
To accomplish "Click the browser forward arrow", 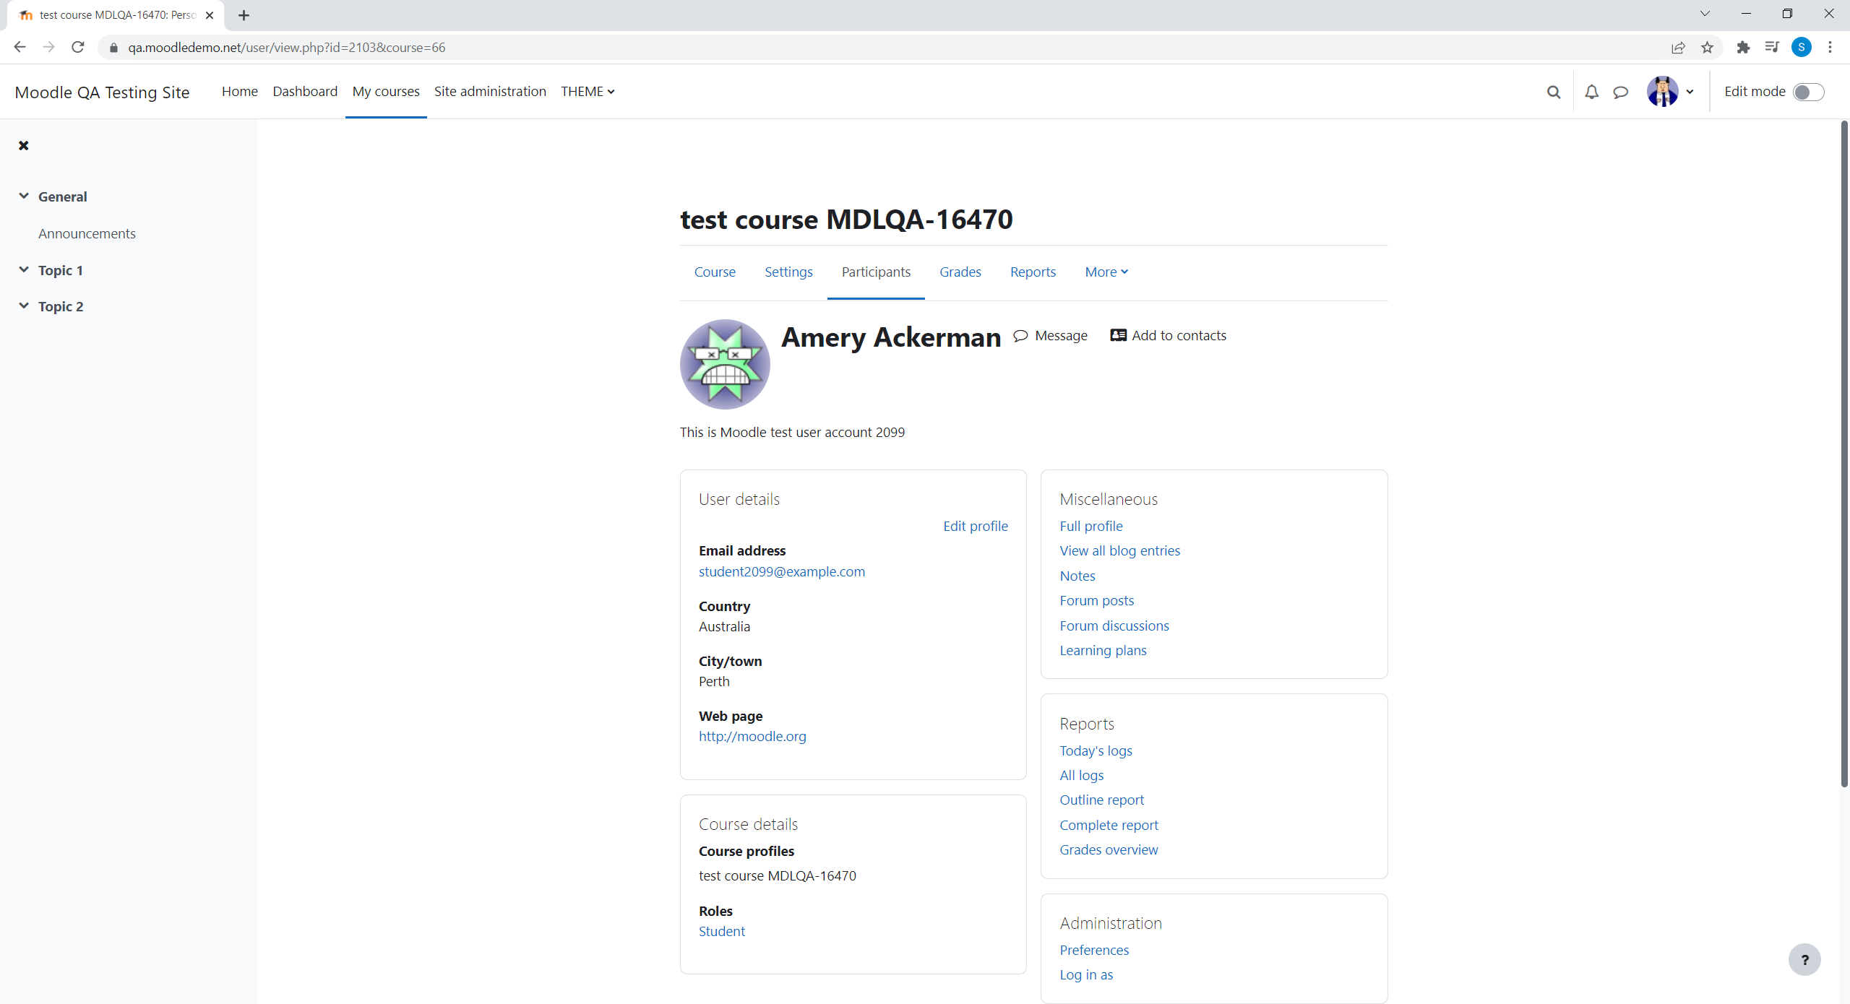I will tap(48, 47).
